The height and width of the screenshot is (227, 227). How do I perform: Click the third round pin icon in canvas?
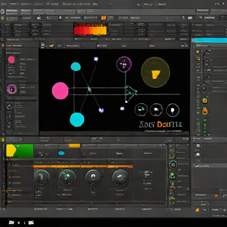click(x=172, y=110)
